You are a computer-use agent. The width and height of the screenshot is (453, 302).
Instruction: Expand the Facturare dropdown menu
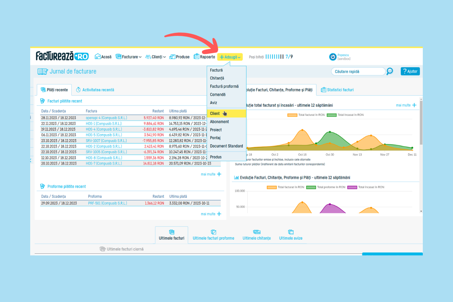[x=128, y=57]
